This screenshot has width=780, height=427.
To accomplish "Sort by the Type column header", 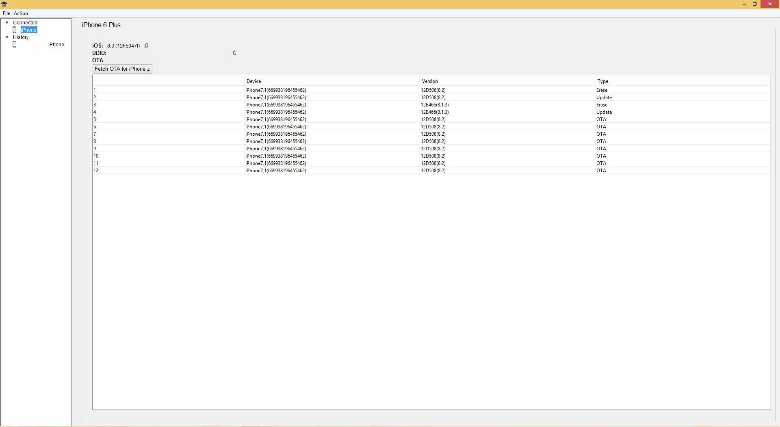I will point(682,81).
